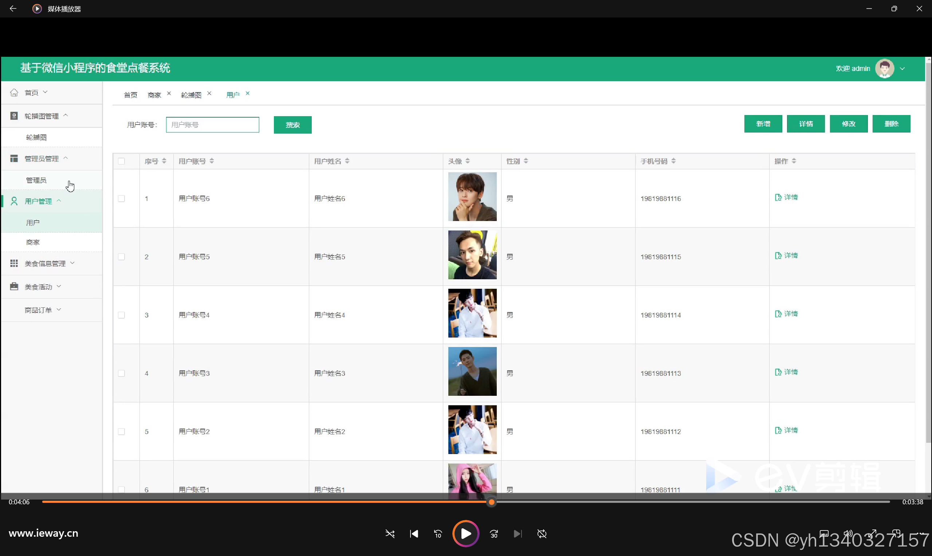The width and height of the screenshot is (932, 556).
Task: Switch to the 轮播图 tab
Action: point(191,95)
